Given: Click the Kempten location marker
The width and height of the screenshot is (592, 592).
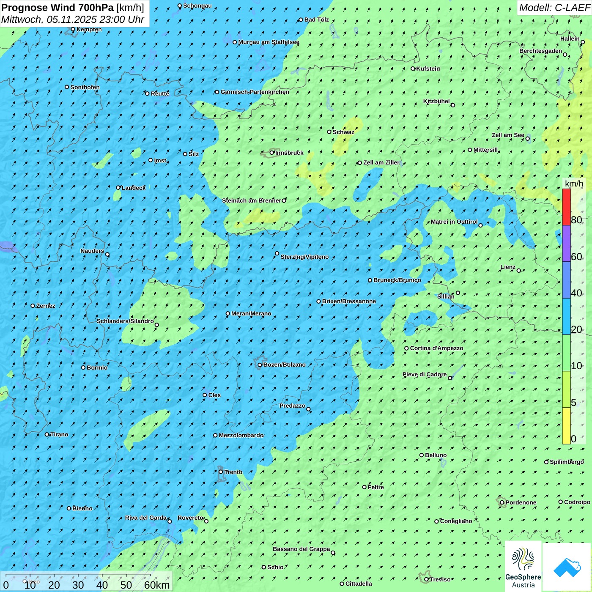Looking at the screenshot, I should pyautogui.click(x=73, y=30).
